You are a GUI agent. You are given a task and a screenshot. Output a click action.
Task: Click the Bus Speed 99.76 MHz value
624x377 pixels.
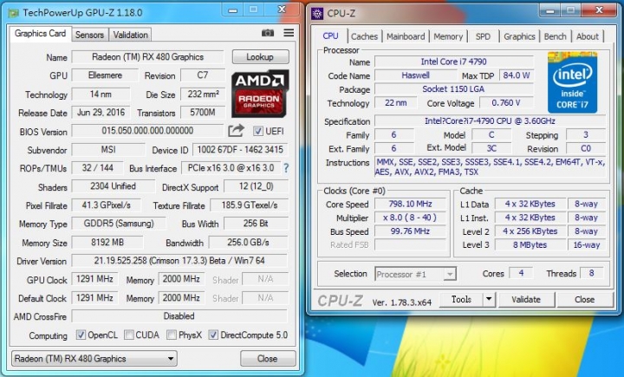pos(410,231)
